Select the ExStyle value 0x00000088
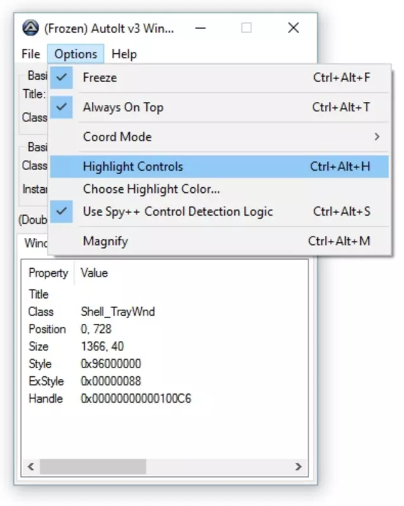 (x=111, y=381)
